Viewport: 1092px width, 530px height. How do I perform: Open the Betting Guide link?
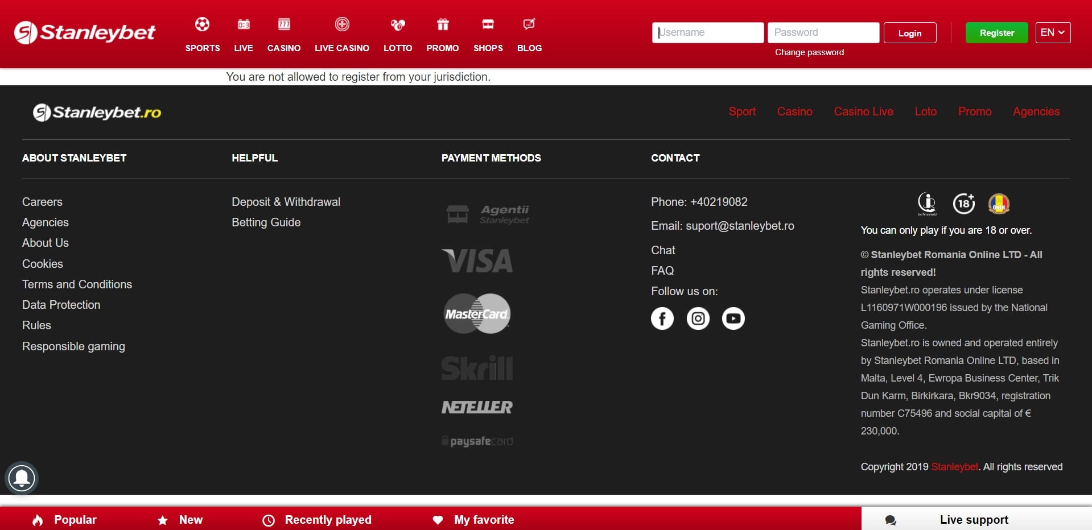266,222
